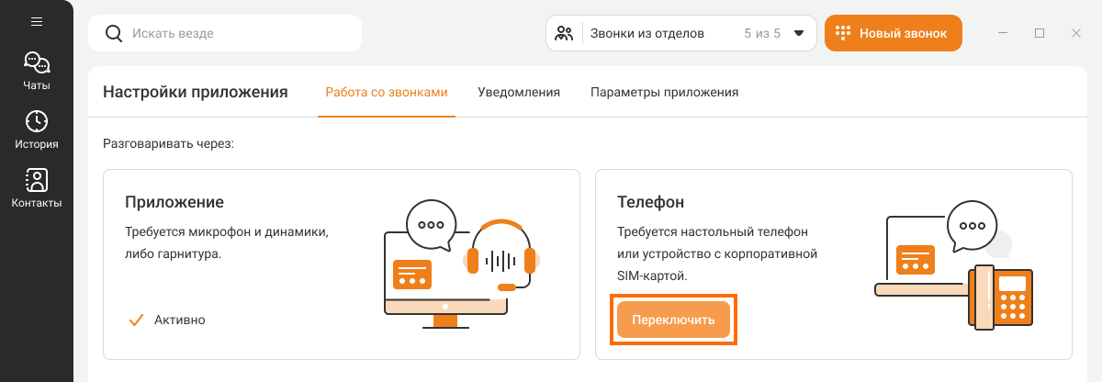
Task: Open Чаты in the sidebar
Action: coord(37,71)
